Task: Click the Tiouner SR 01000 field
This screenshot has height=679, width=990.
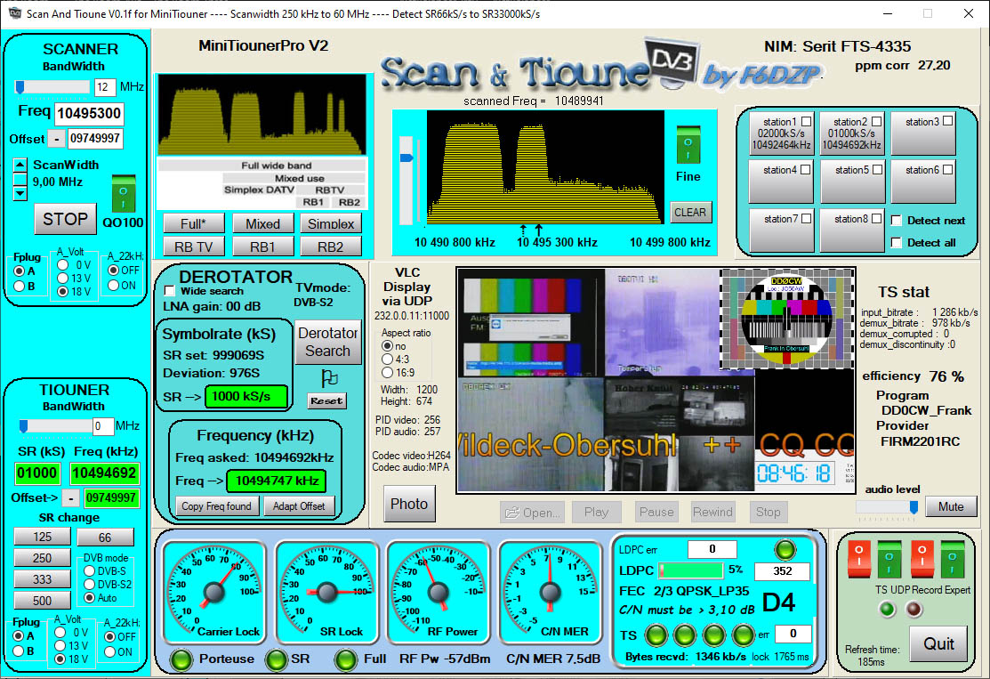Action: coord(38,473)
